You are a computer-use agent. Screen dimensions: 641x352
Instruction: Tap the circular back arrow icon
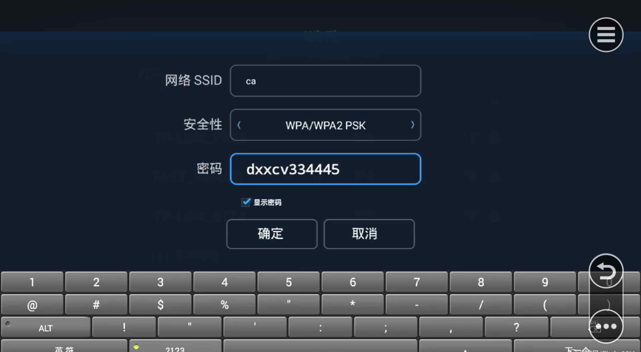click(606, 271)
